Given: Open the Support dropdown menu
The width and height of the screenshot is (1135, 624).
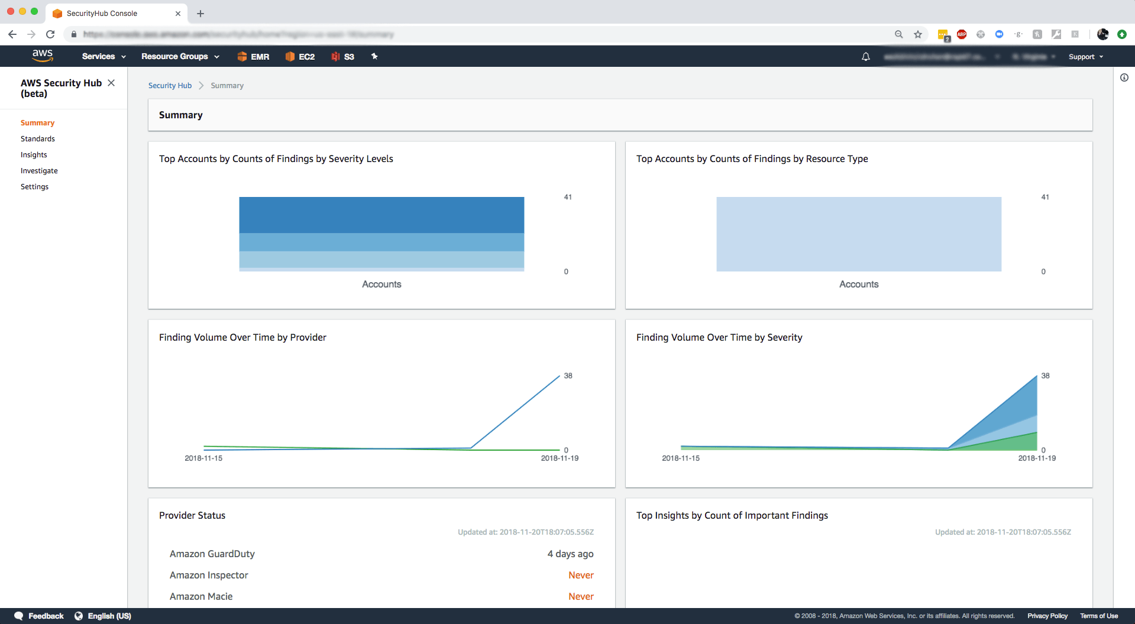Looking at the screenshot, I should pyautogui.click(x=1085, y=57).
